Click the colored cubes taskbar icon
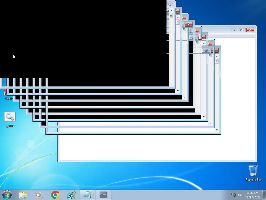 [x=71, y=195]
